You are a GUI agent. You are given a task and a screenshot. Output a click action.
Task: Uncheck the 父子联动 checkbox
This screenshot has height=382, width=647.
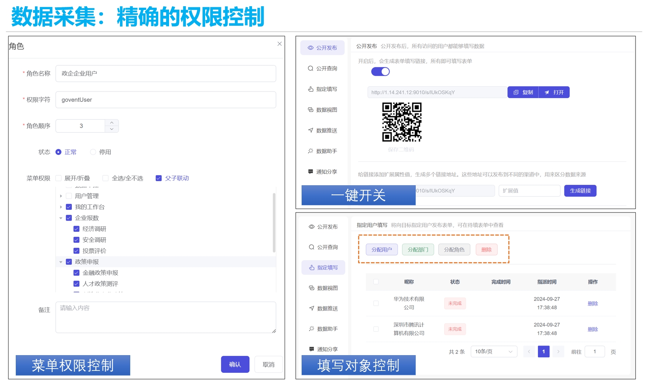158,178
